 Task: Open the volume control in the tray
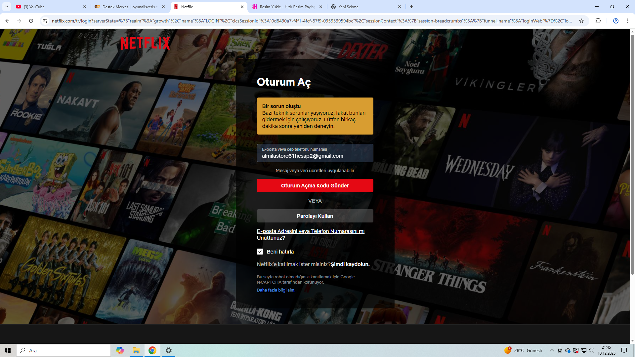[x=591, y=350]
